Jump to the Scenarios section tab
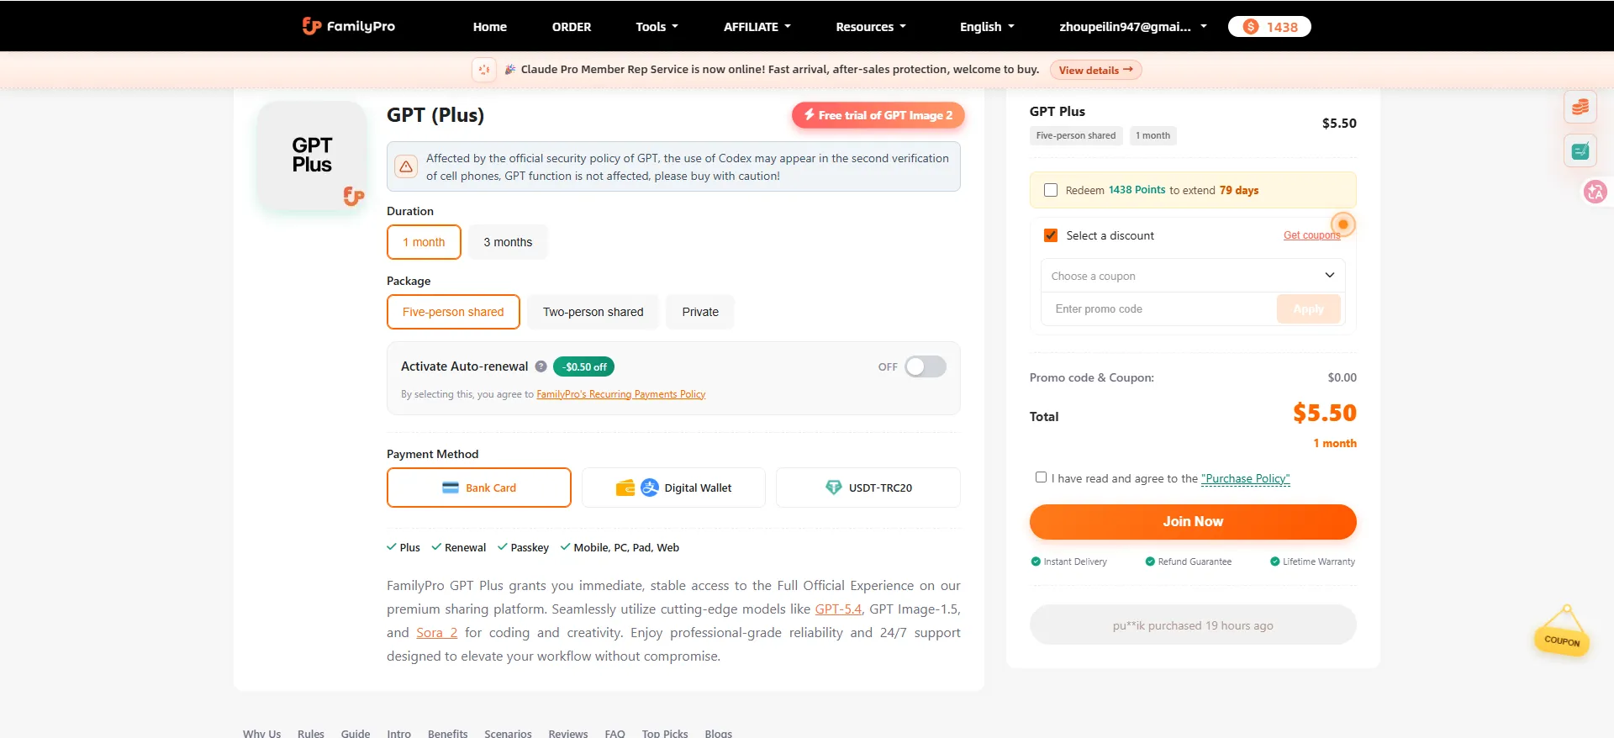This screenshot has width=1614, height=738. point(508,733)
